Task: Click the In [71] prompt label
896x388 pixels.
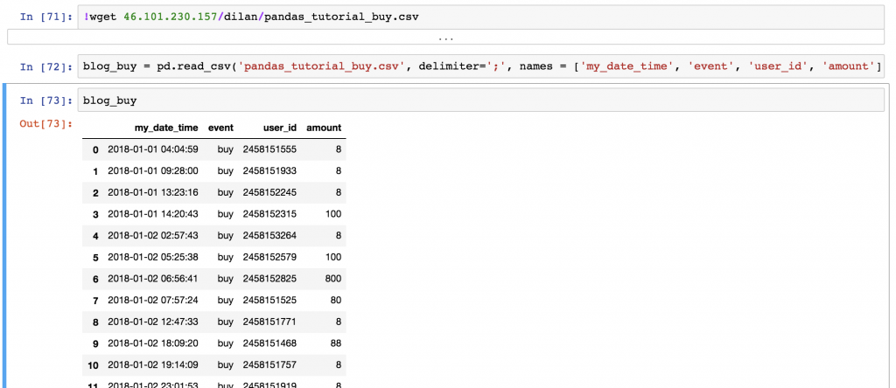Action: point(45,15)
